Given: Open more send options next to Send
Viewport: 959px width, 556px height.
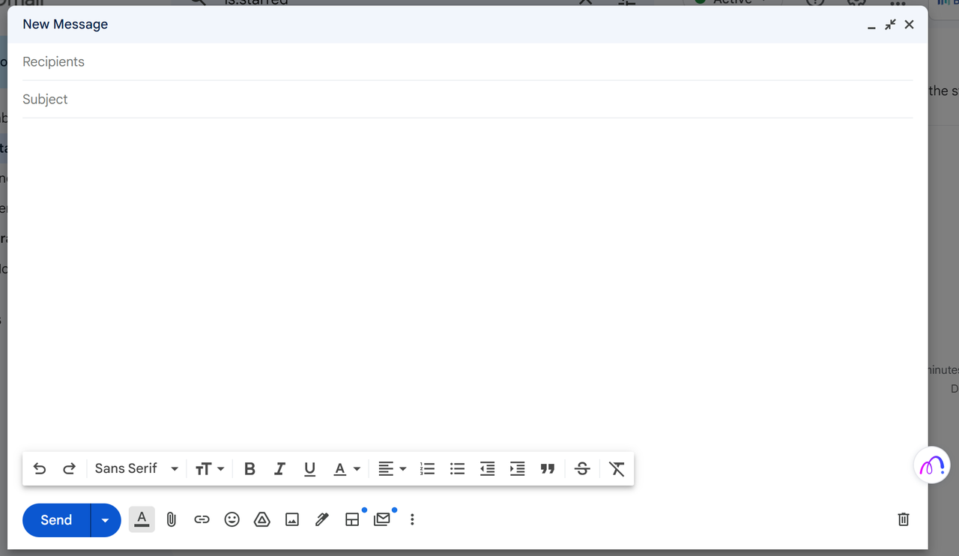Looking at the screenshot, I should point(105,519).
